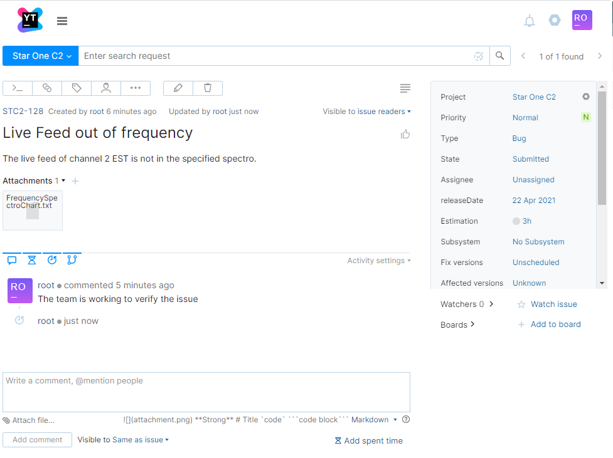Click the thumbs up vote icon
Image resolution: width=613 pixels, height=458 pixels.
pyautogui.click(x=405, y=134)
